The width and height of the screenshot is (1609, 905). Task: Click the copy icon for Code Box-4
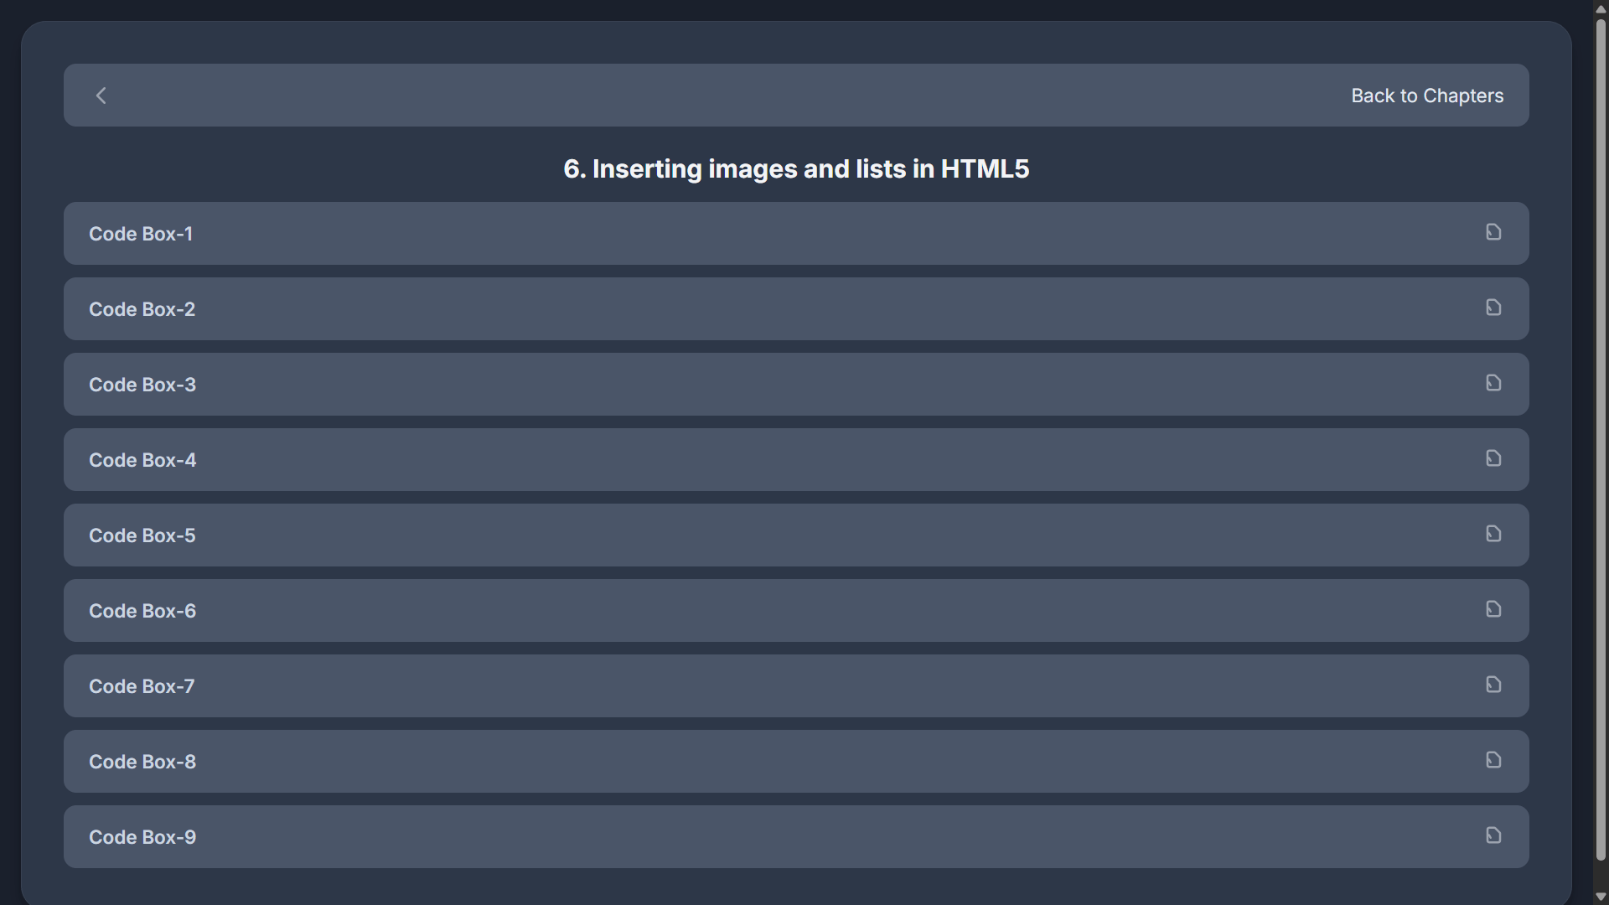tap(1493, 458)
